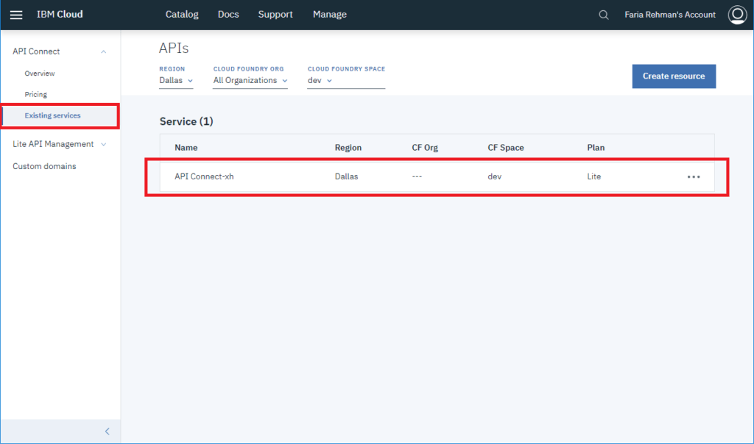Click the IBM Cloud logo

tap(60, 14)
